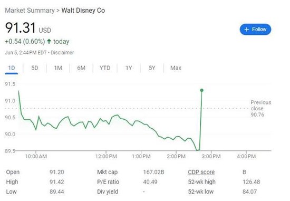Select the Max range tab
This screenshot has height=201, width=290.
(176, 68)
